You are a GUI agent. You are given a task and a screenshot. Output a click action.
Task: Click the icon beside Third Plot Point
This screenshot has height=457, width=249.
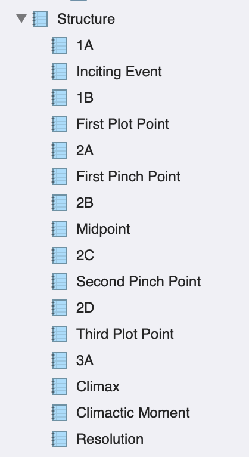pyautogui.click(x=60, y=334)
